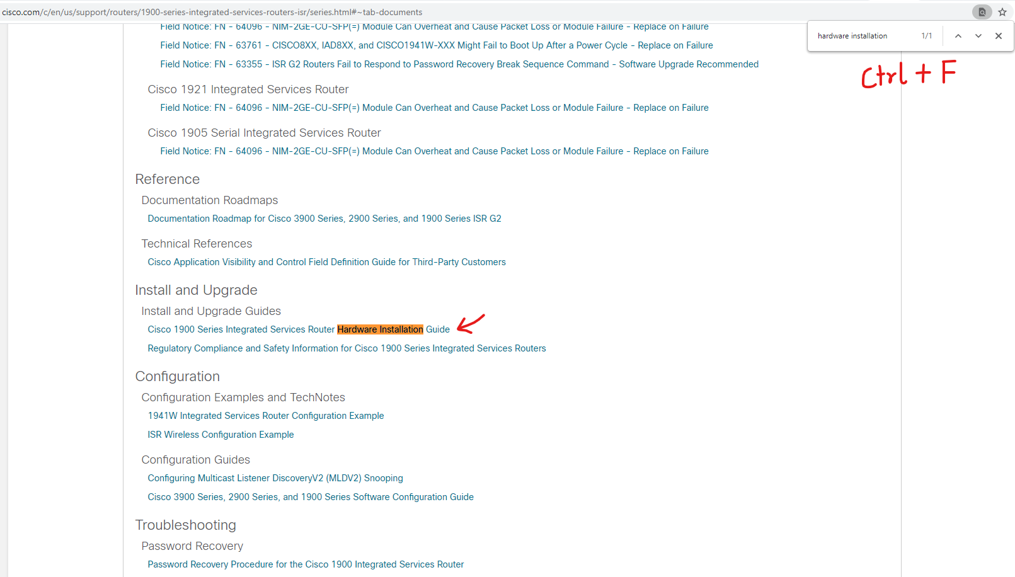The width and height of the screenshot is (1015, 577).
Task: Close the find-in-page bar
Action: (x=999, y=36)
